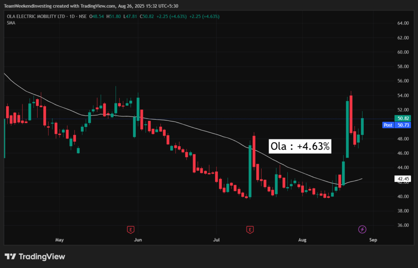Screen dimensions: 418x268
Task: Click the Sep label on time axis
Action: pyautogui.click(x=373, y=240)
